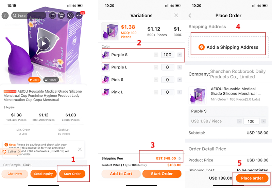Select the Video tab

pyautogui.click(x=35, y=80)
